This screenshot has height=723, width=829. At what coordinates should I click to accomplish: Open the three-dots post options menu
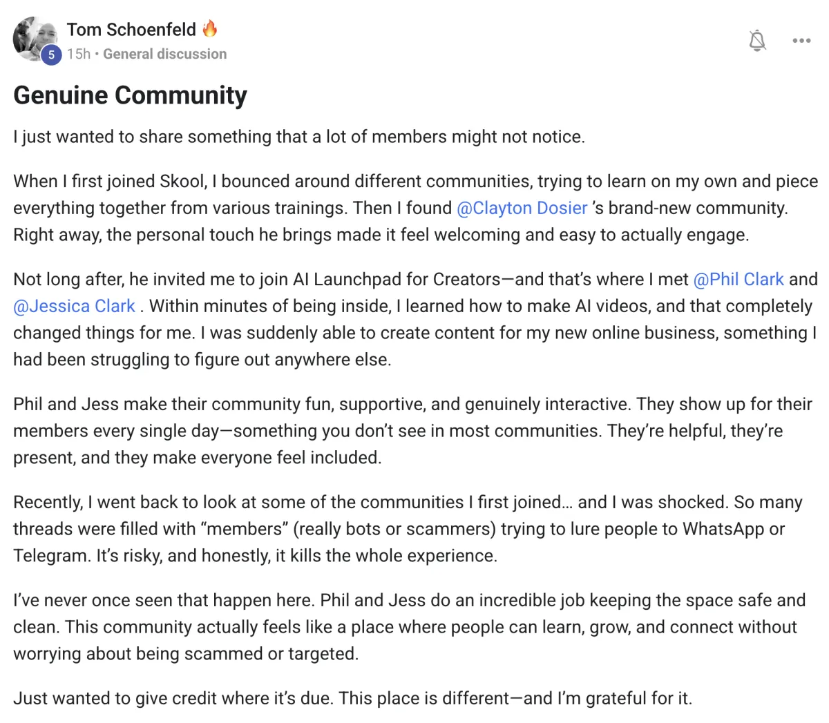click(x=801, y=41)
